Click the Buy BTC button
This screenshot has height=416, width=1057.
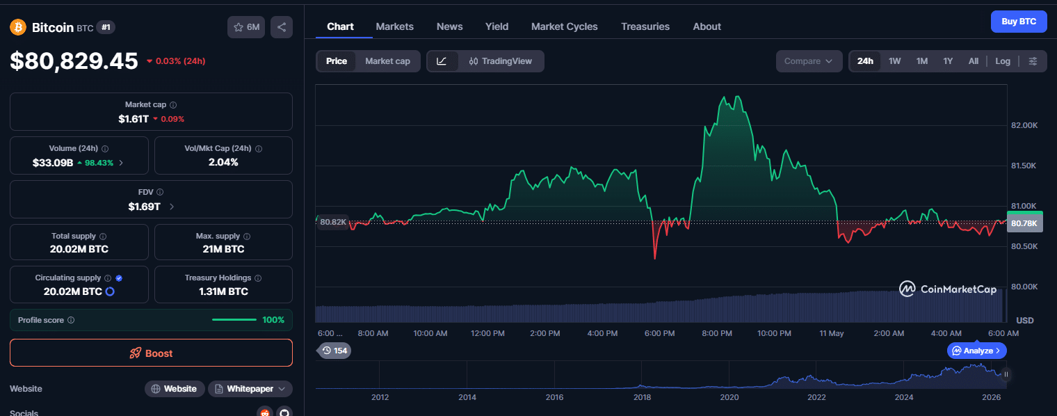[x=1019, y=22]
